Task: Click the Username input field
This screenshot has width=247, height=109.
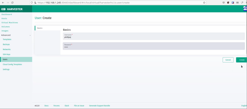Action: [154, 36]
